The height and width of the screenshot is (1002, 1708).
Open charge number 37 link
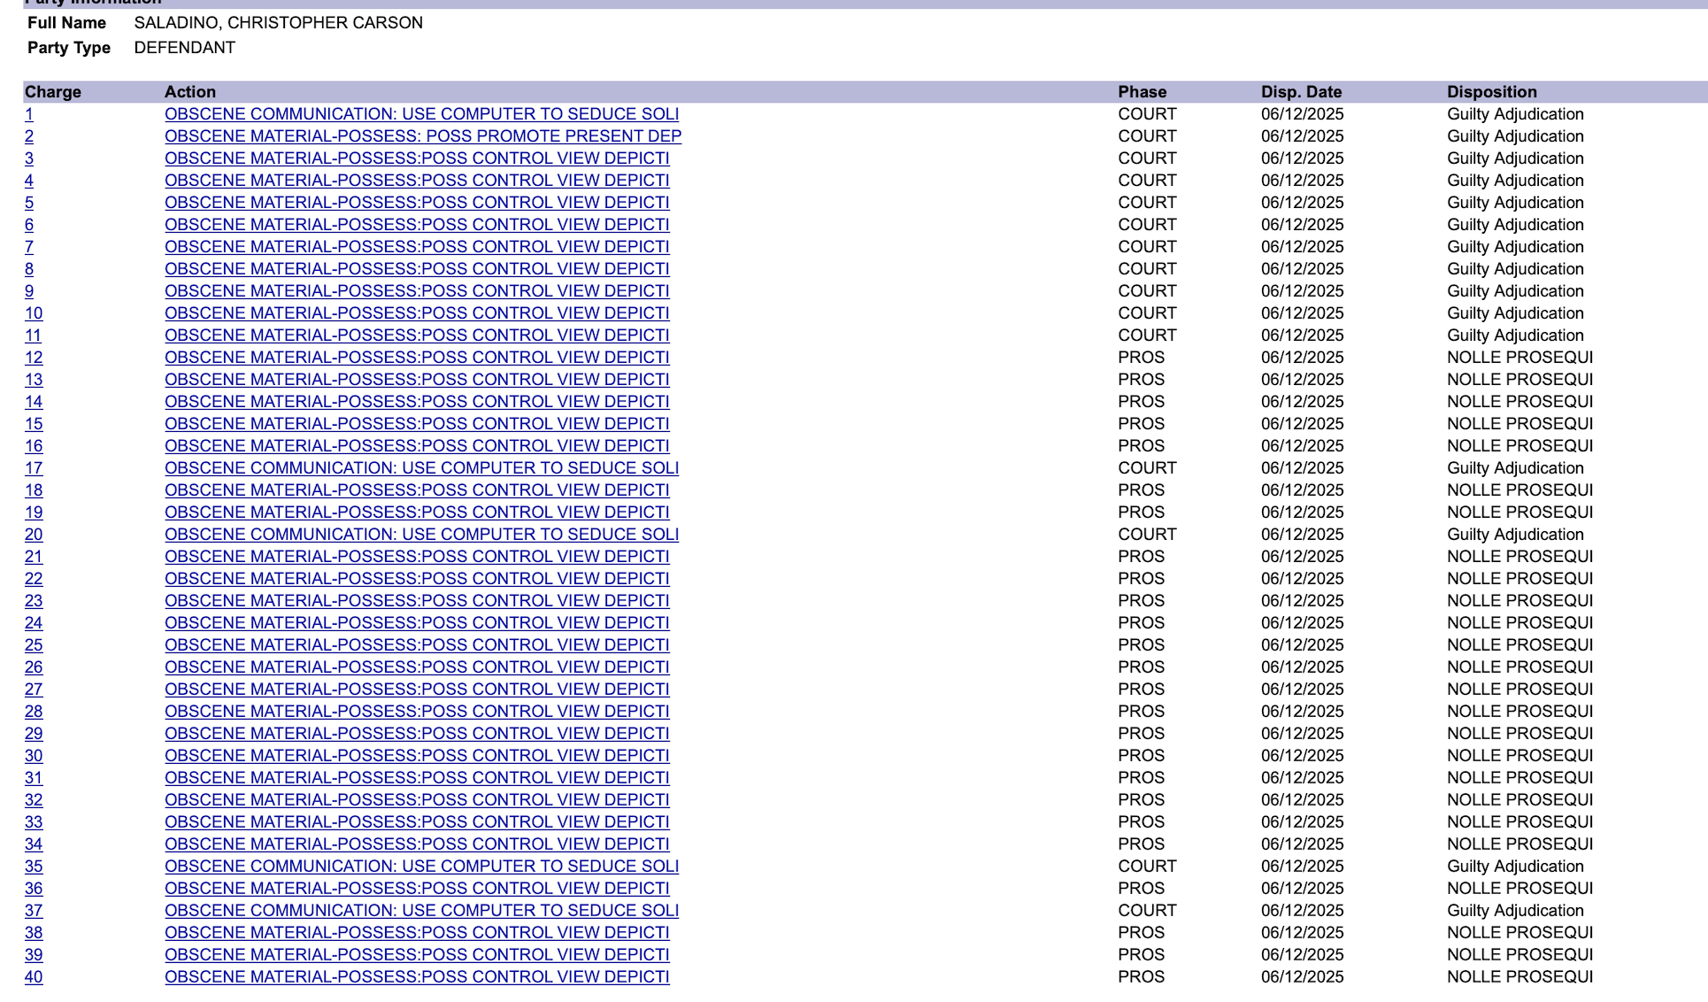point(34,911)
